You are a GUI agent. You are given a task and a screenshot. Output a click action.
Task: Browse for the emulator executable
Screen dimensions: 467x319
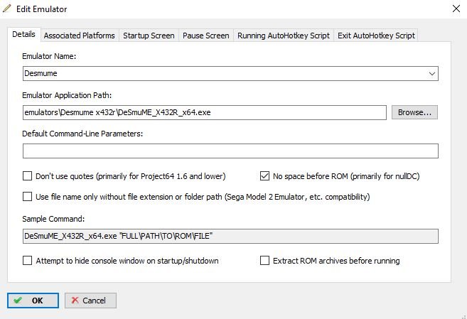414,112
